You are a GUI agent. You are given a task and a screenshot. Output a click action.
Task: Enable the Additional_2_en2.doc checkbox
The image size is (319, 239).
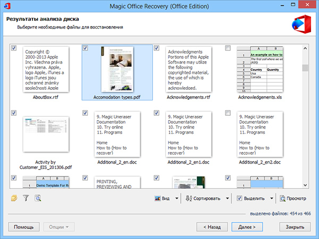point(228,113)
